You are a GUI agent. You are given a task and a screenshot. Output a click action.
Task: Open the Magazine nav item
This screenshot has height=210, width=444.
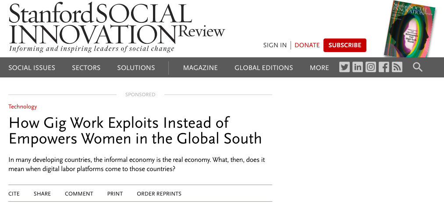200,68
